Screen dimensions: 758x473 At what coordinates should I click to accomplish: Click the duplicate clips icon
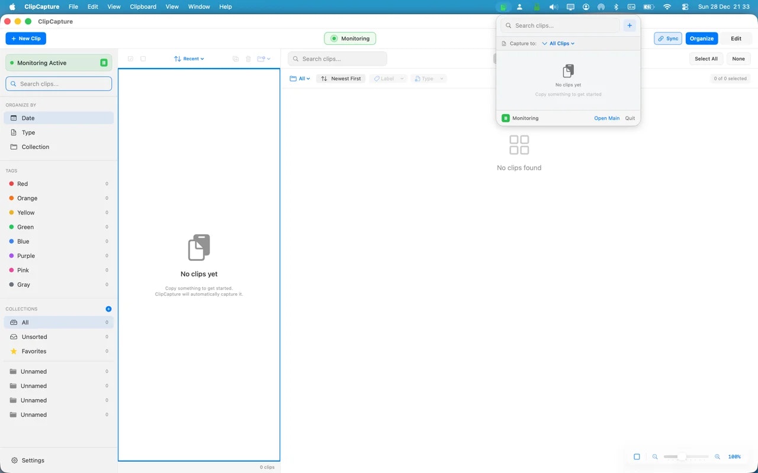click(x=235, y=59)
